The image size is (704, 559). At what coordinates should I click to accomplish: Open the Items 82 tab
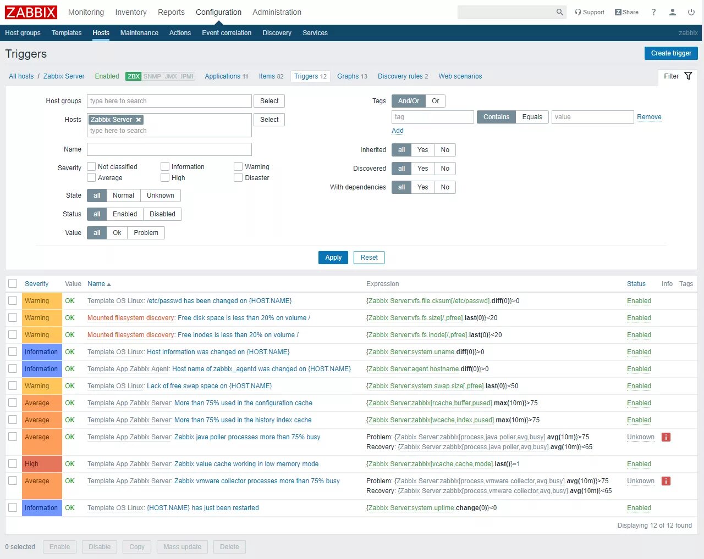(x=271, y=76)
